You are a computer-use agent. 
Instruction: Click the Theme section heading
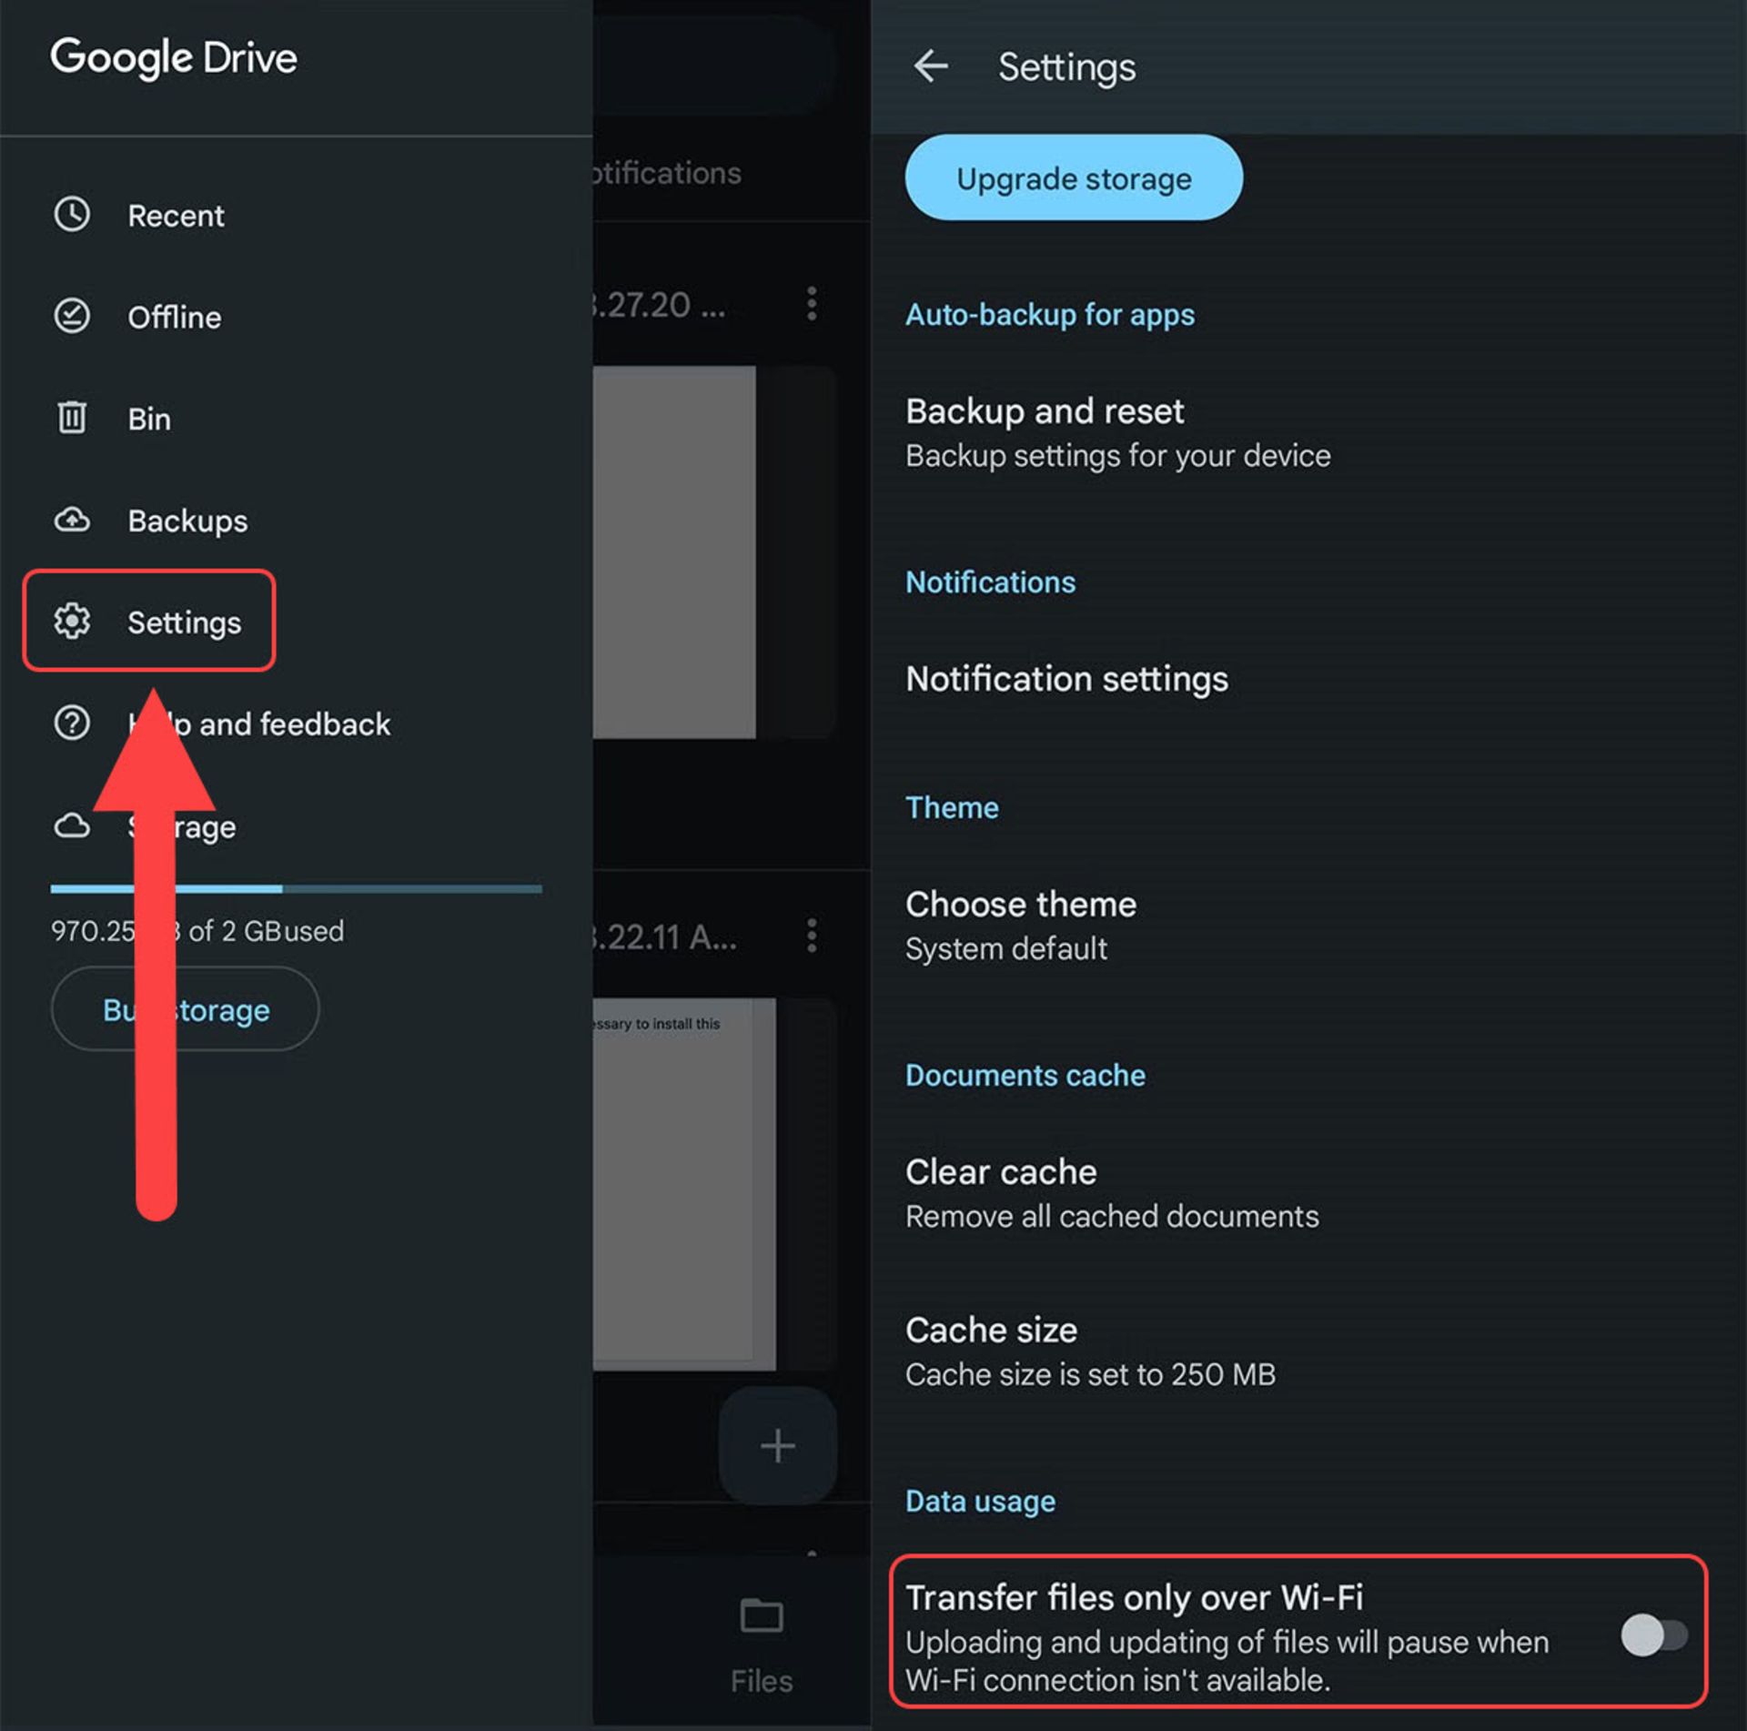pyautogui.click(x=952, y=807)
